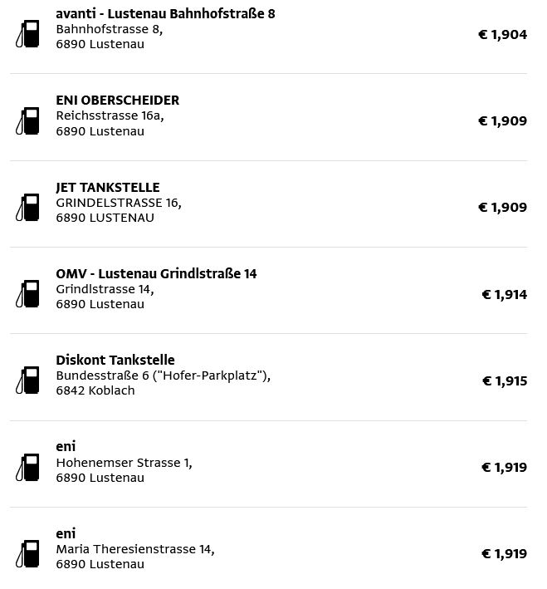
Task: Click fuel pump icon beside avanti Lustenau
Action: 29,35
